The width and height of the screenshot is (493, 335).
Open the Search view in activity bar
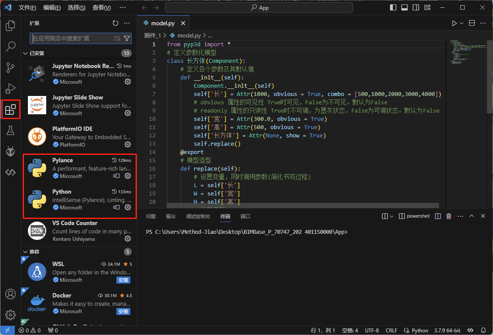coord(10,46)
